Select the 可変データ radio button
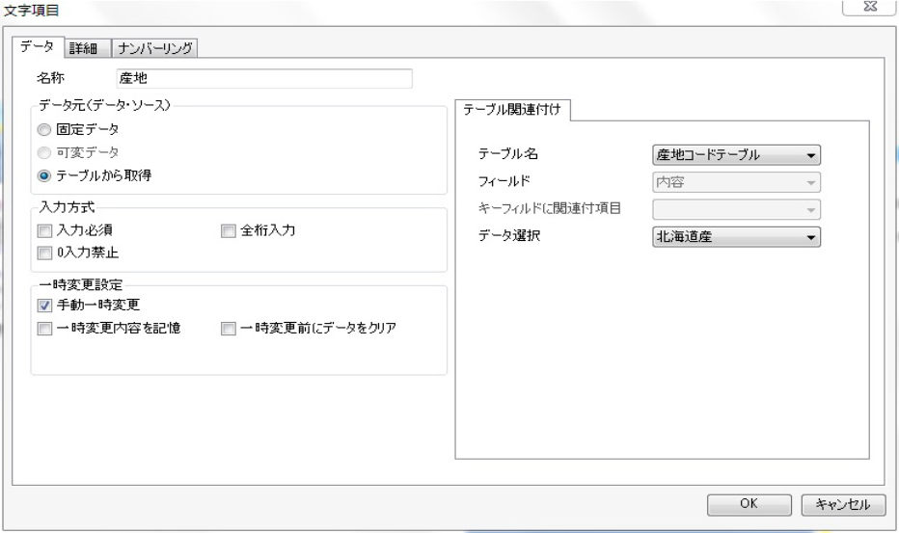 point(44,153)
